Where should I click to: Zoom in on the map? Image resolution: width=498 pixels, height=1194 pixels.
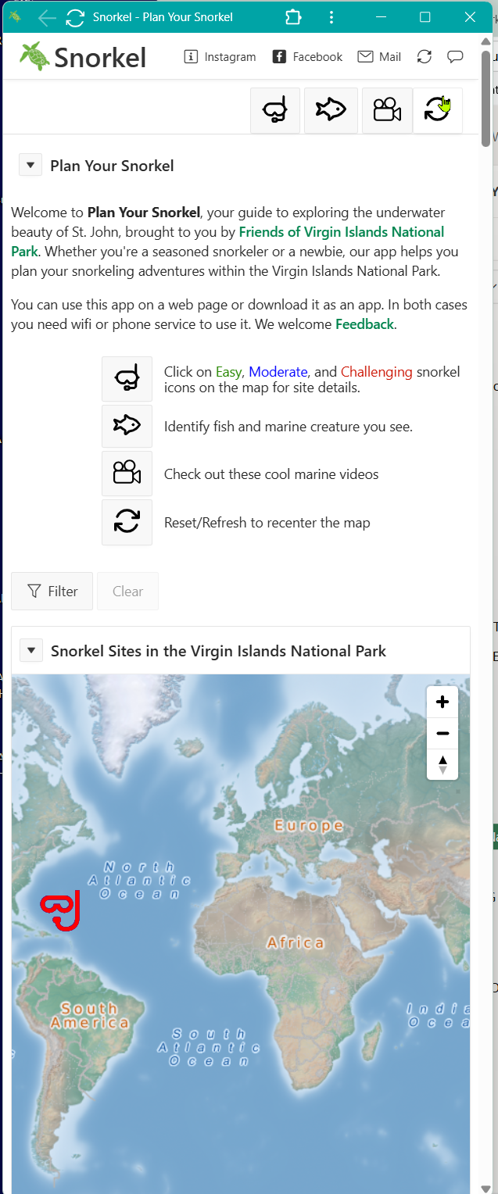442,702
